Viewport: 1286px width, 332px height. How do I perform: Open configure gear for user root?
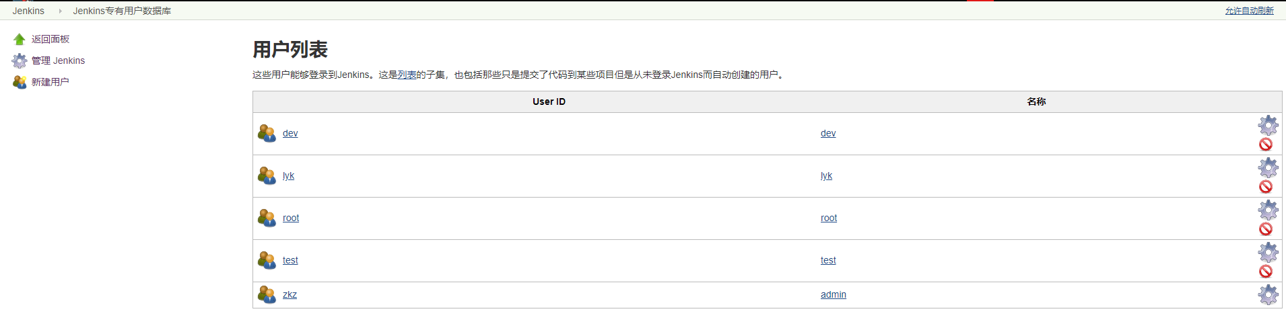[1268, 210]
